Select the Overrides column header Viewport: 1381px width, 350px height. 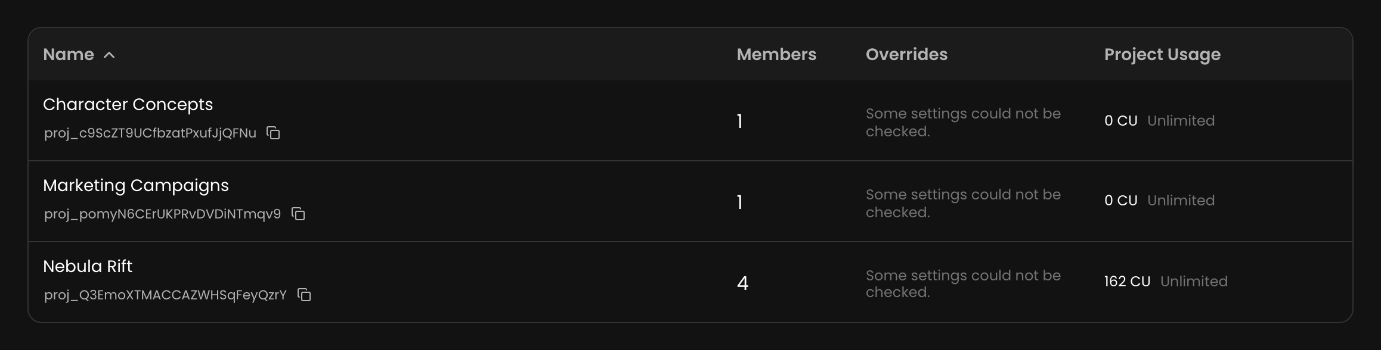pos(906,55)
